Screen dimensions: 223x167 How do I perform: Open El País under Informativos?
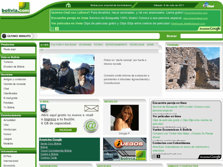[7, 156]
